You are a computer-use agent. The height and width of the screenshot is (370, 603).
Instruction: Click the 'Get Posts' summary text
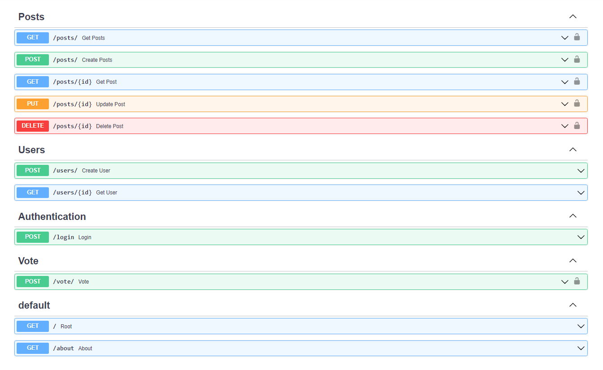pyautogui.click(x=93, y=38)
